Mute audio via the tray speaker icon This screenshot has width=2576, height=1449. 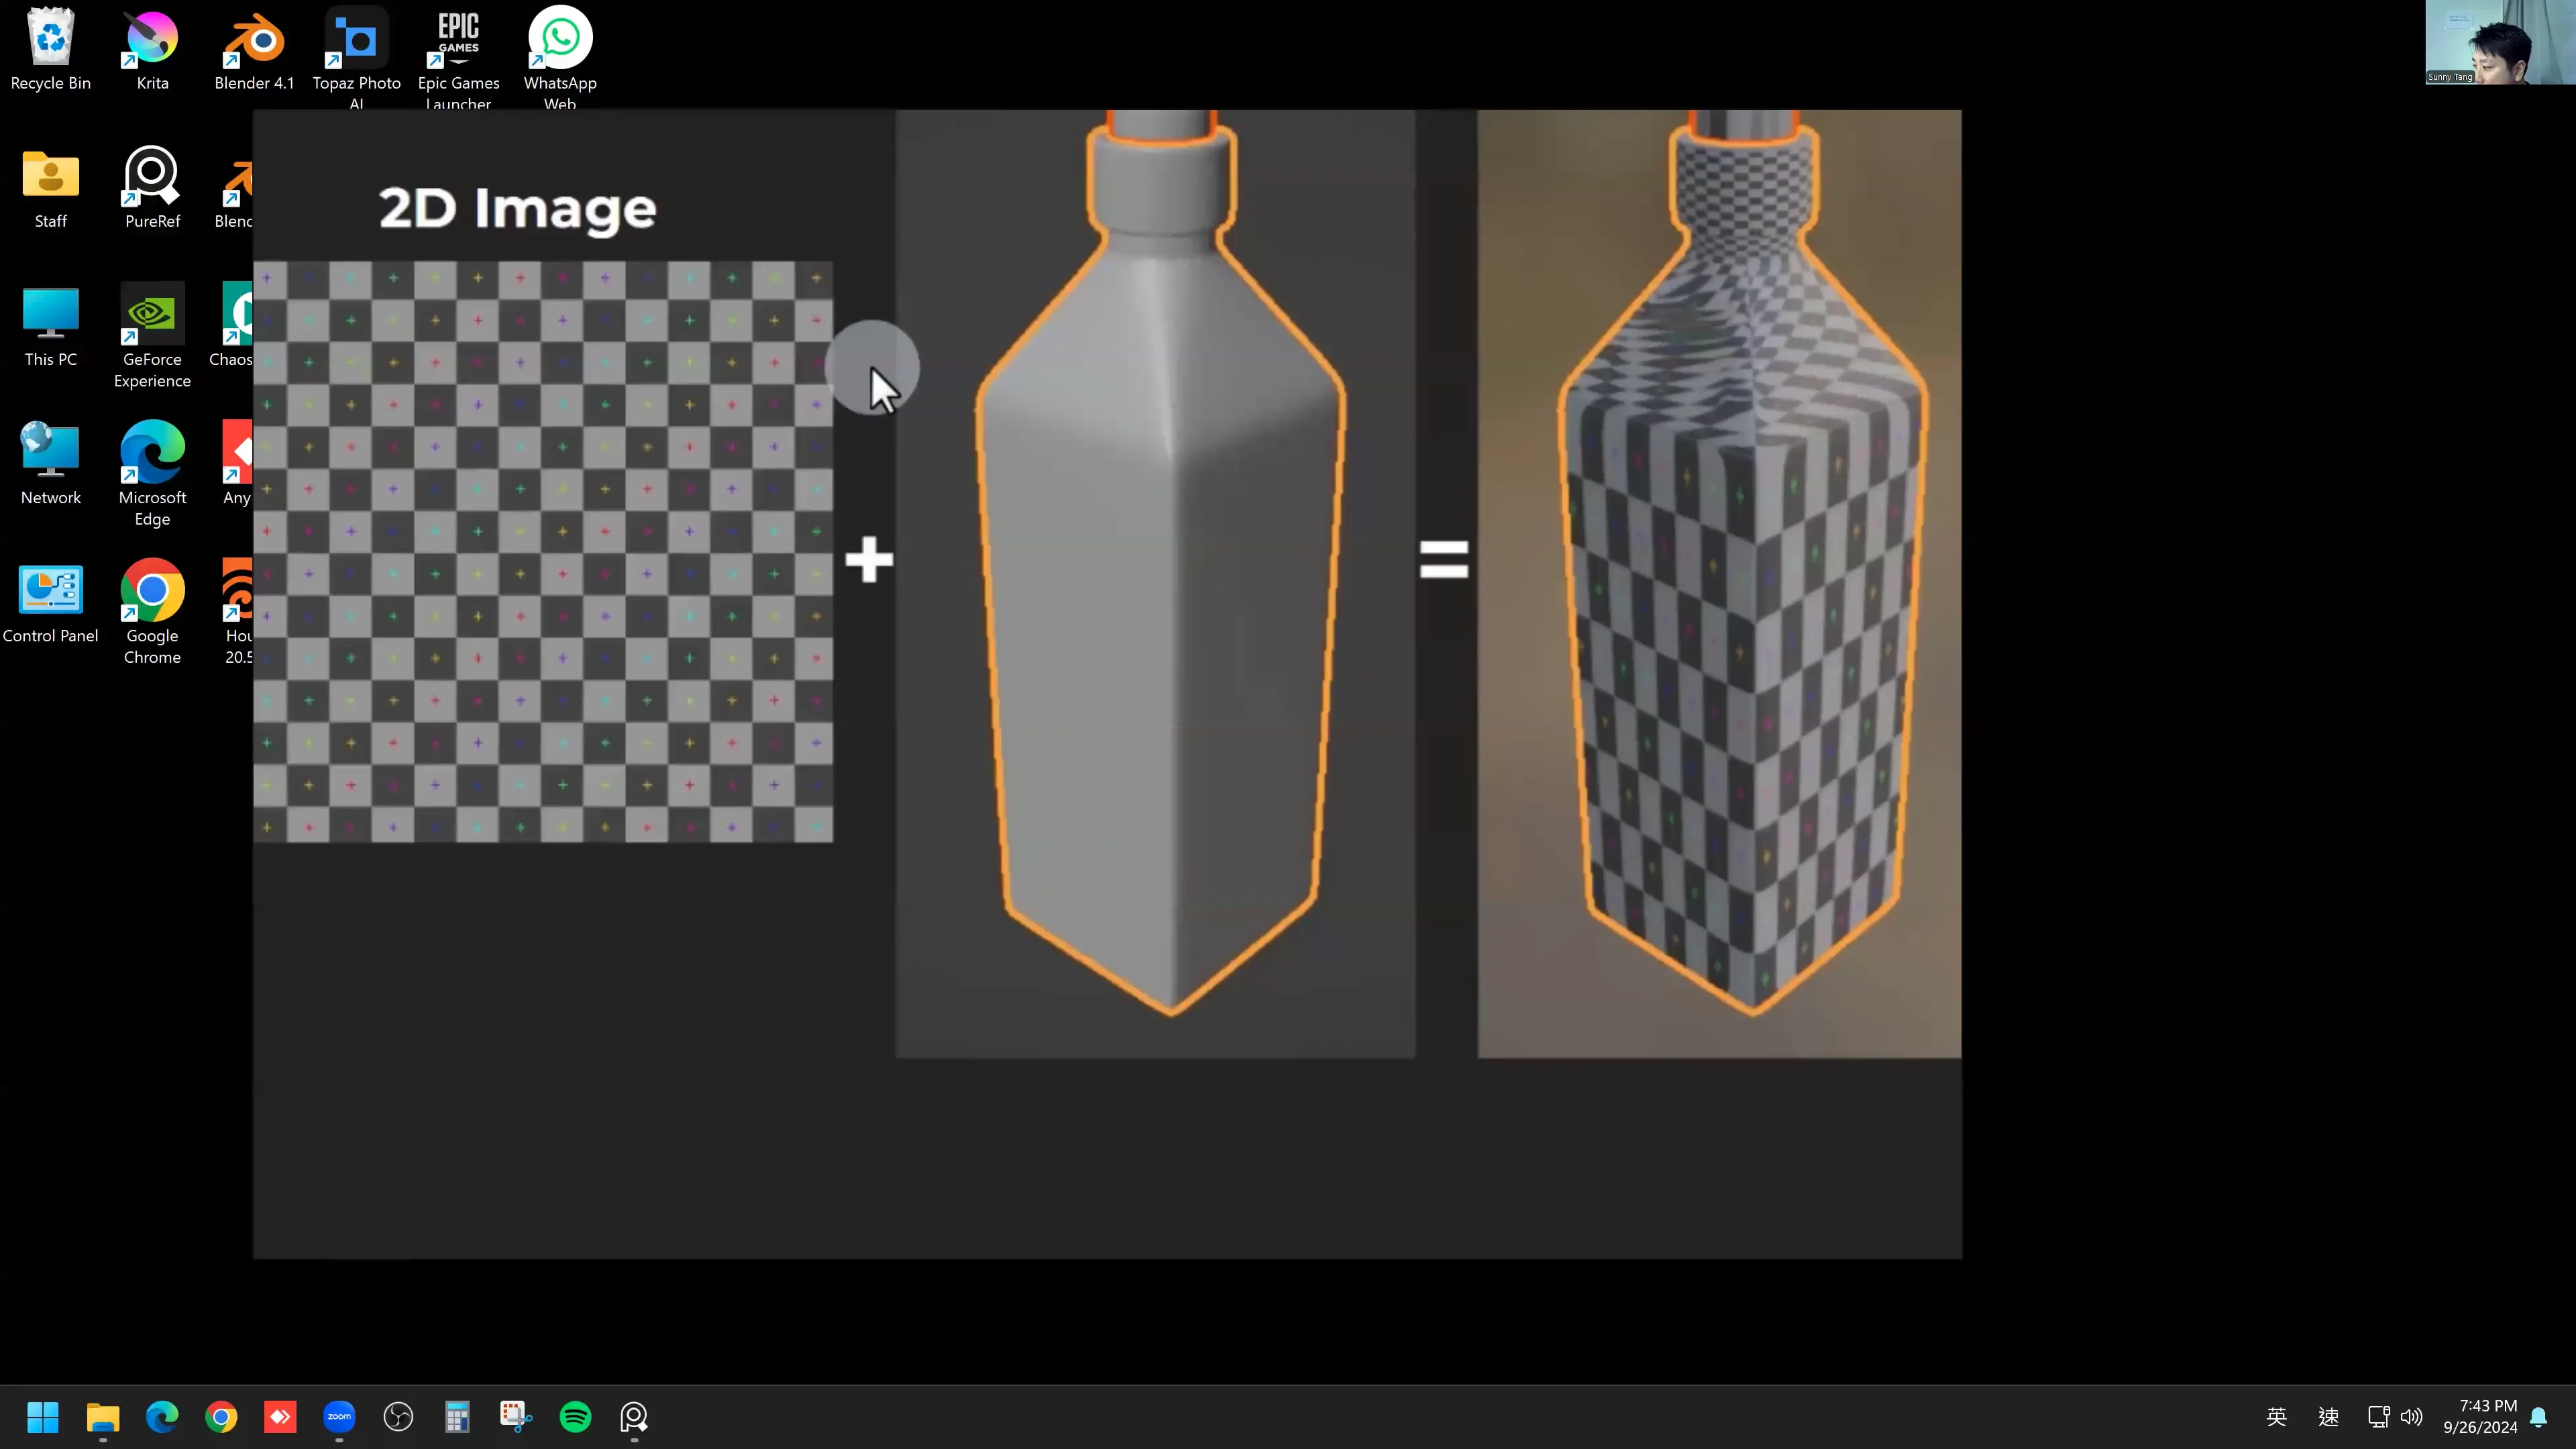2412,1417
